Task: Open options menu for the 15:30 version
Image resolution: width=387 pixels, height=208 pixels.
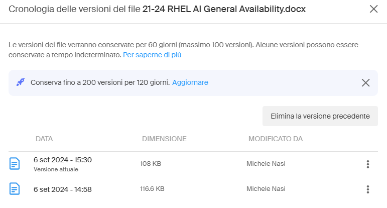Action: point(368,164)
